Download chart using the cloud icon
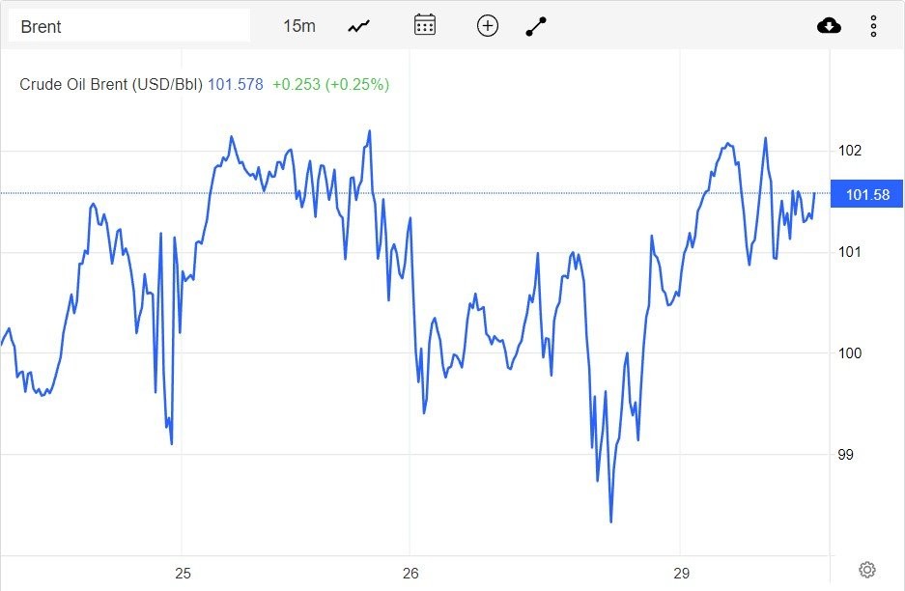 [829, 26]
